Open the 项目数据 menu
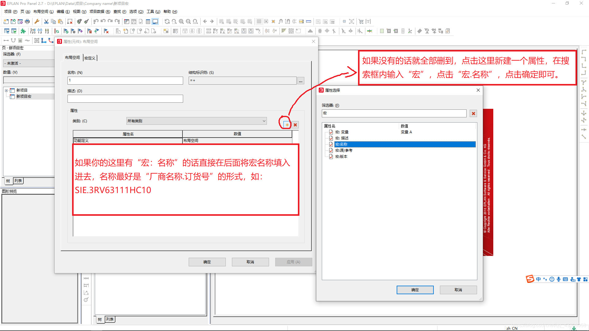The height and width of the screenshot is (331, 589). pos(99,12)
